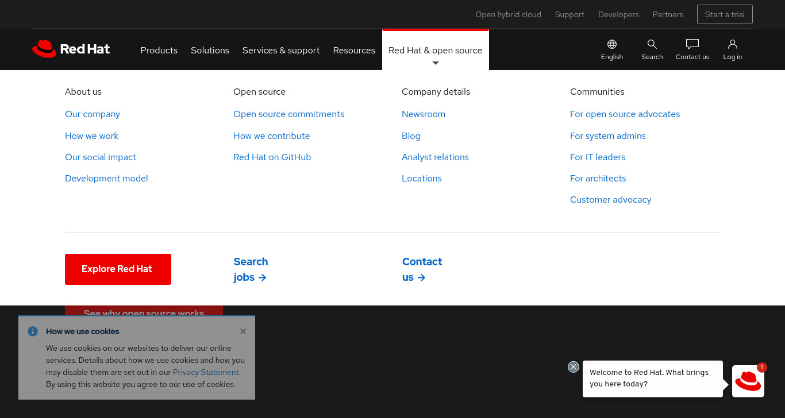The height and width of the screenshot is (418, 785).
Task: Click the 'Company details' column heading
Action: point(436,91)
